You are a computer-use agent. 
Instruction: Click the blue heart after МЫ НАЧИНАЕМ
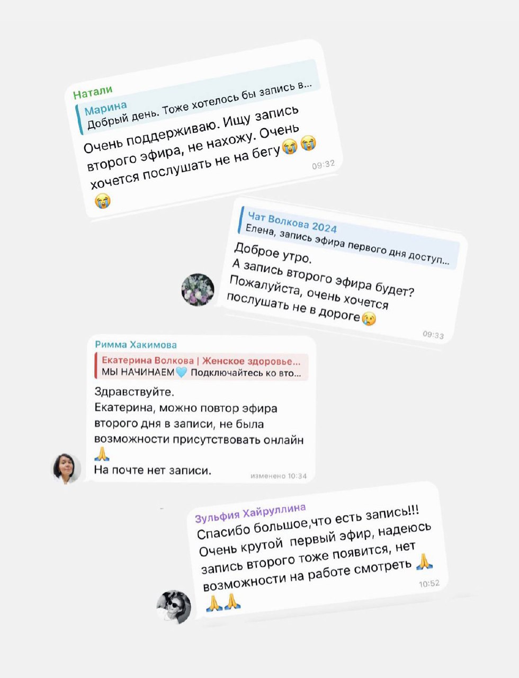(x=181, y=372)
